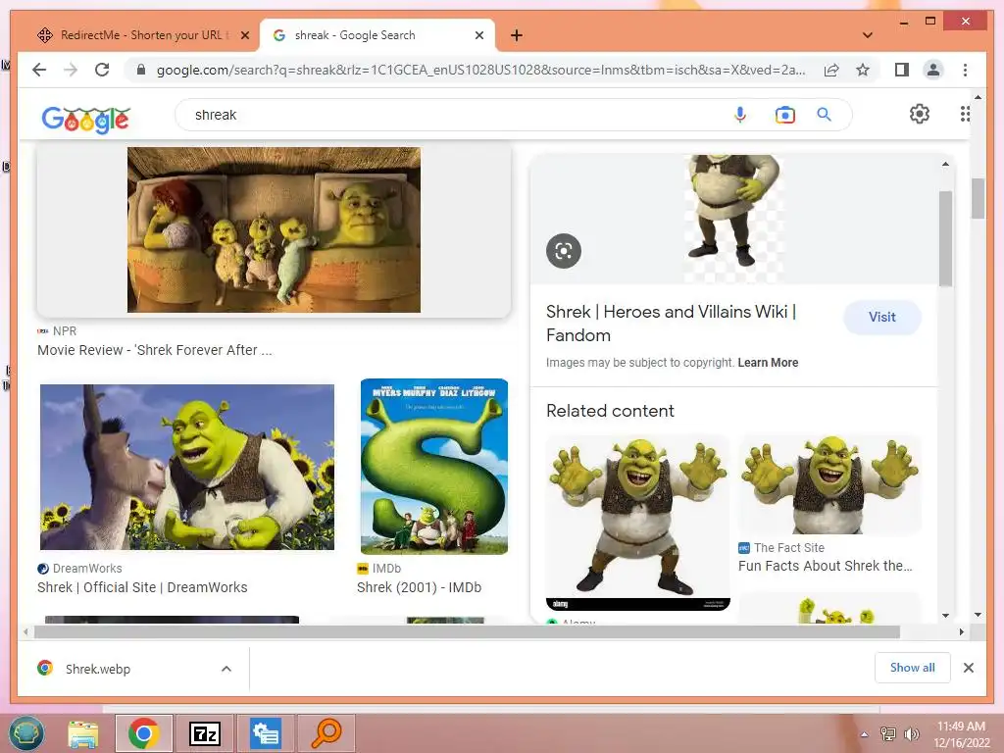Open the orange magnifier taskbar app

tap(326, 733)
